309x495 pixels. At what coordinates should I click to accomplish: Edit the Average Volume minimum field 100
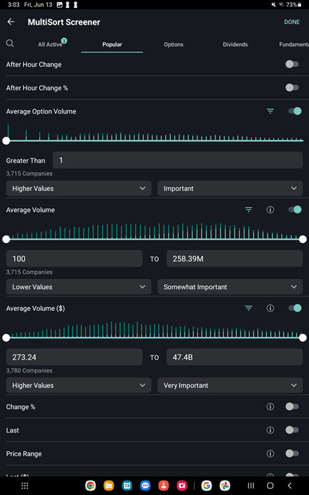[x=74, y=259]
